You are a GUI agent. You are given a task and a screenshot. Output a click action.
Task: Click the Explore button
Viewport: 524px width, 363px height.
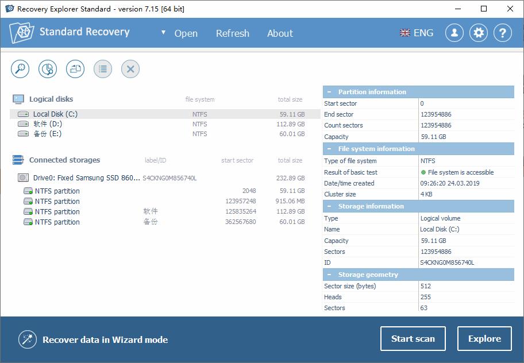point(484,339)
